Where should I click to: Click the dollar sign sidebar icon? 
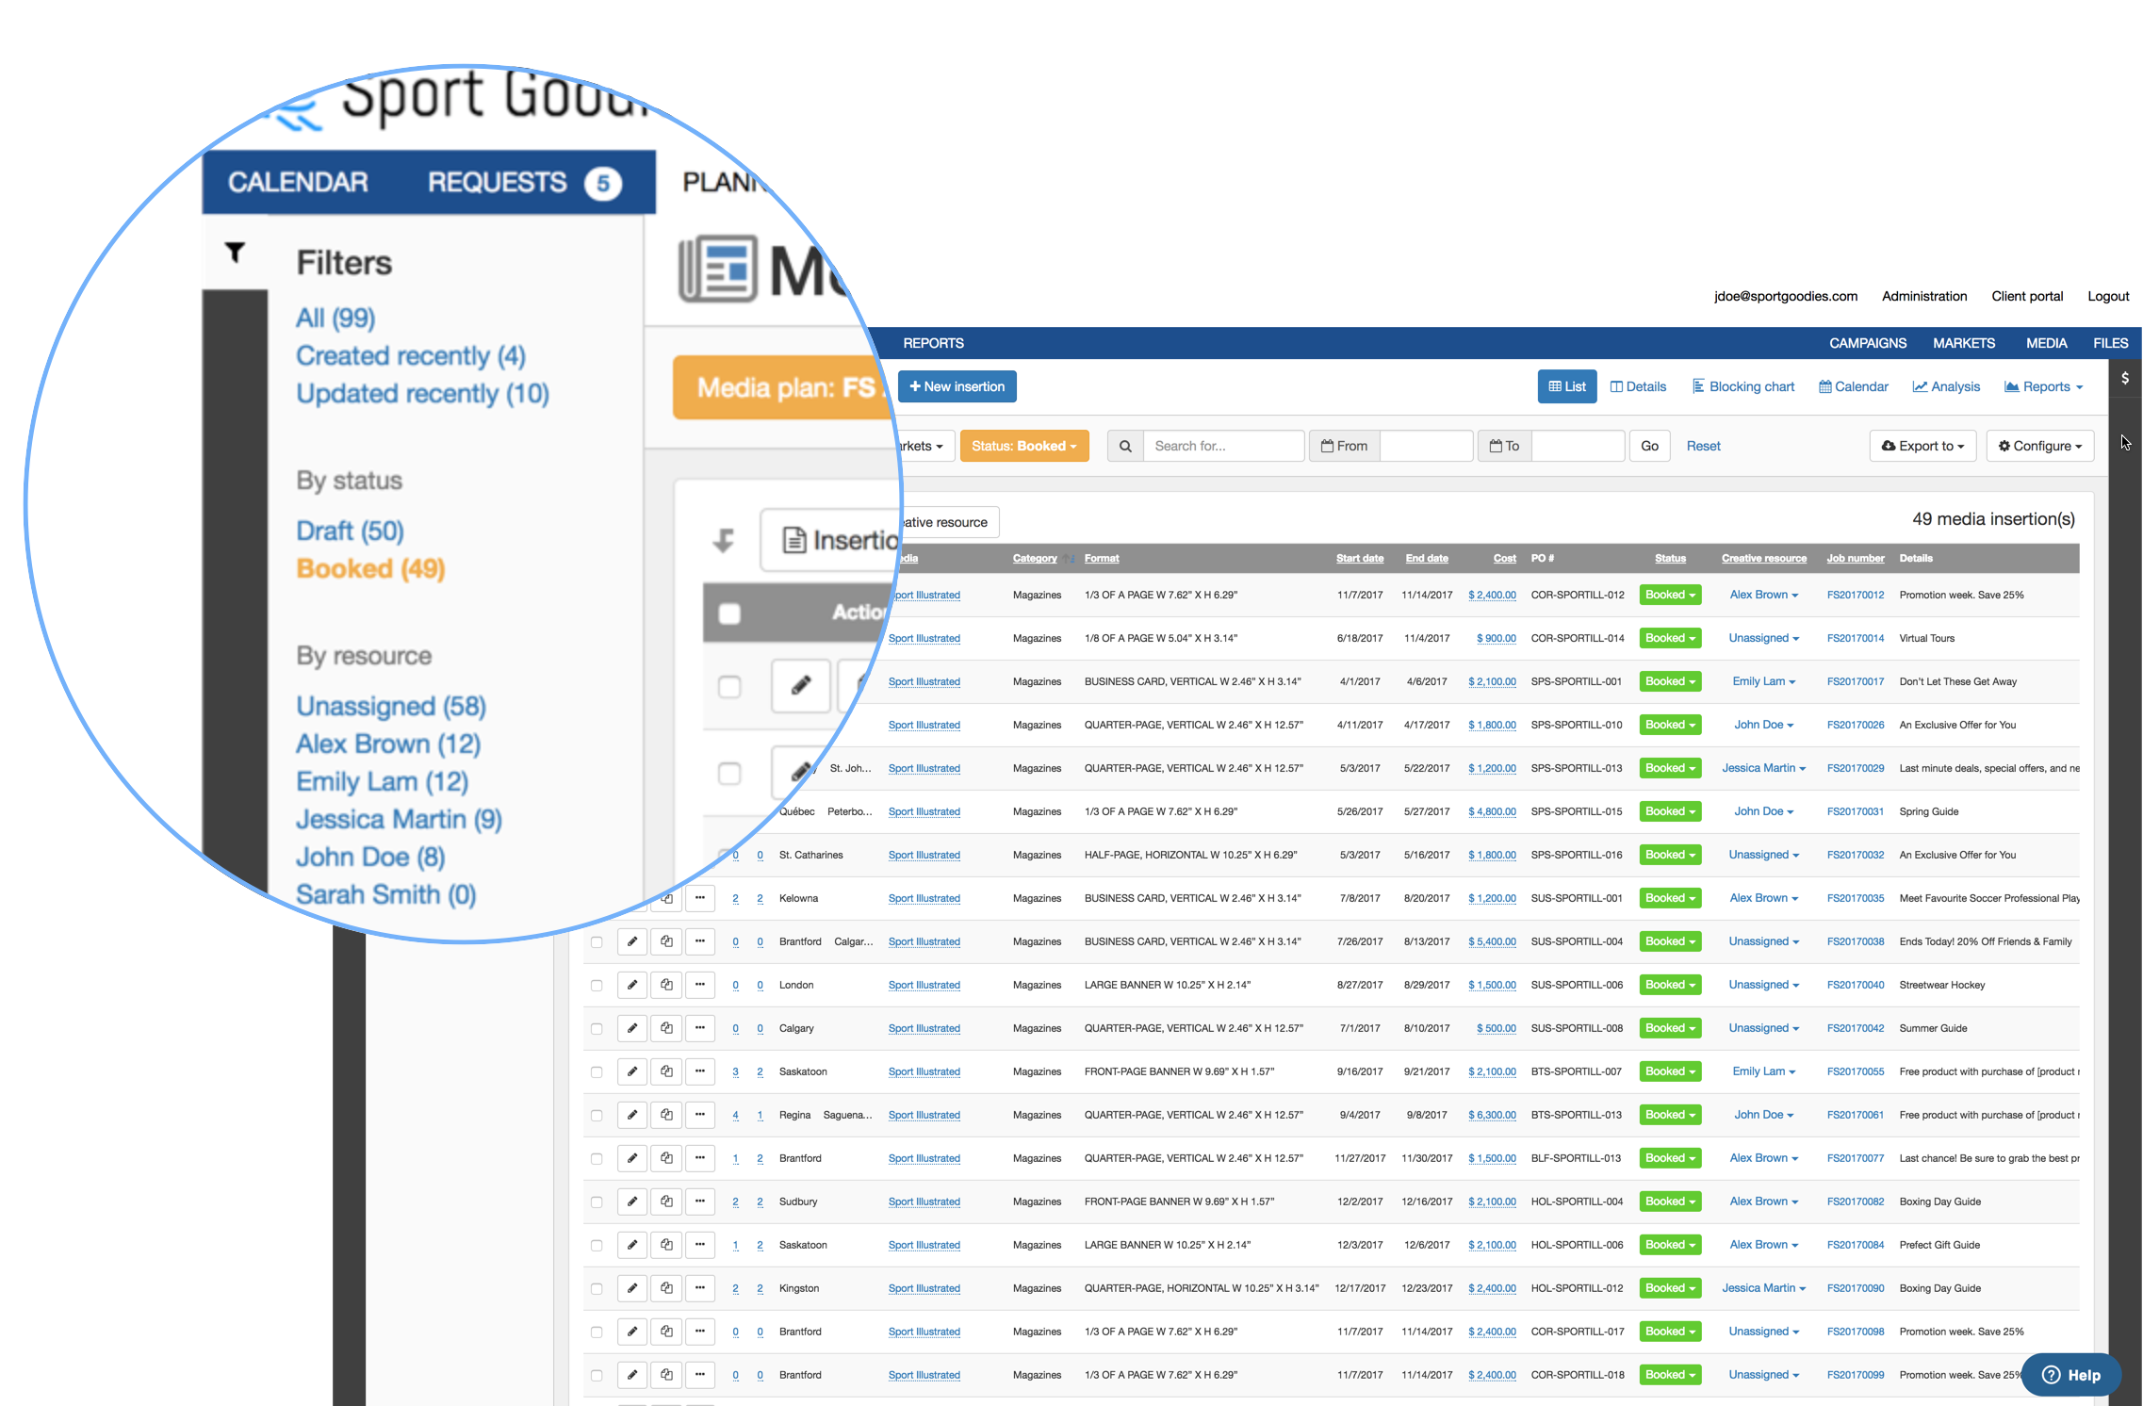pyautogui.click(x=2125, y=378)
